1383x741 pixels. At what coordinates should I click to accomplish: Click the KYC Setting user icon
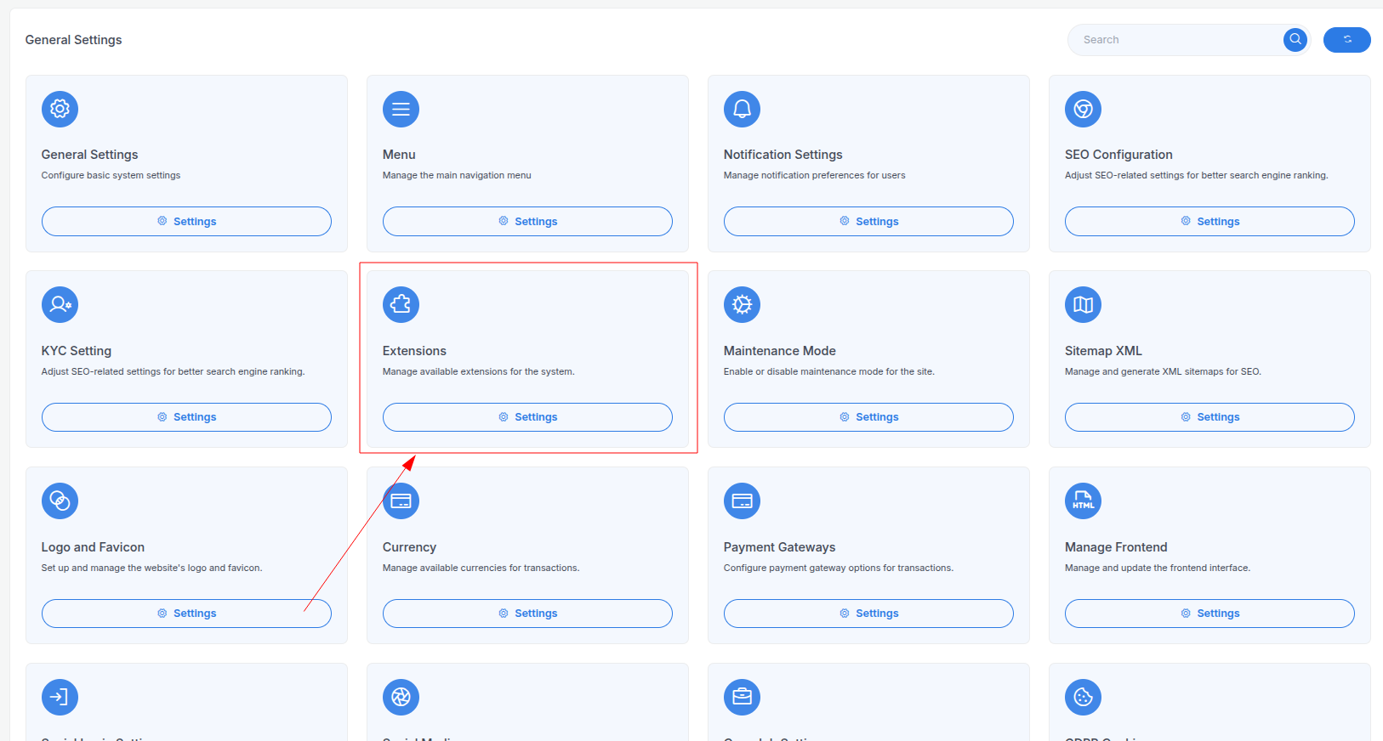click(60, 304)
